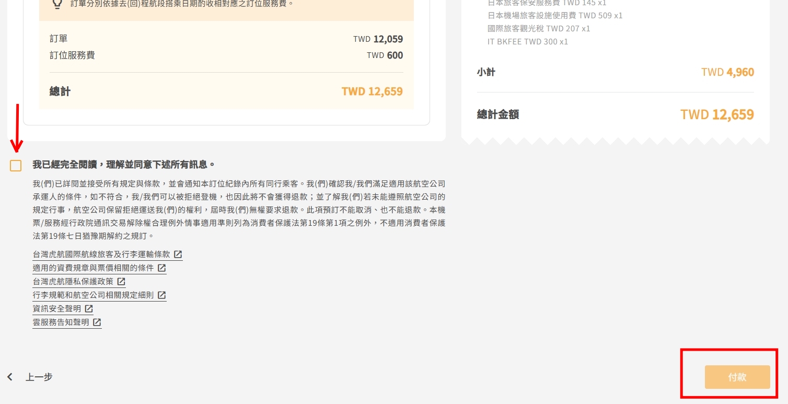Click external-link icon beside 資訊安全聲明
Viewport: 788px width, 404px height.
point(89,309)
